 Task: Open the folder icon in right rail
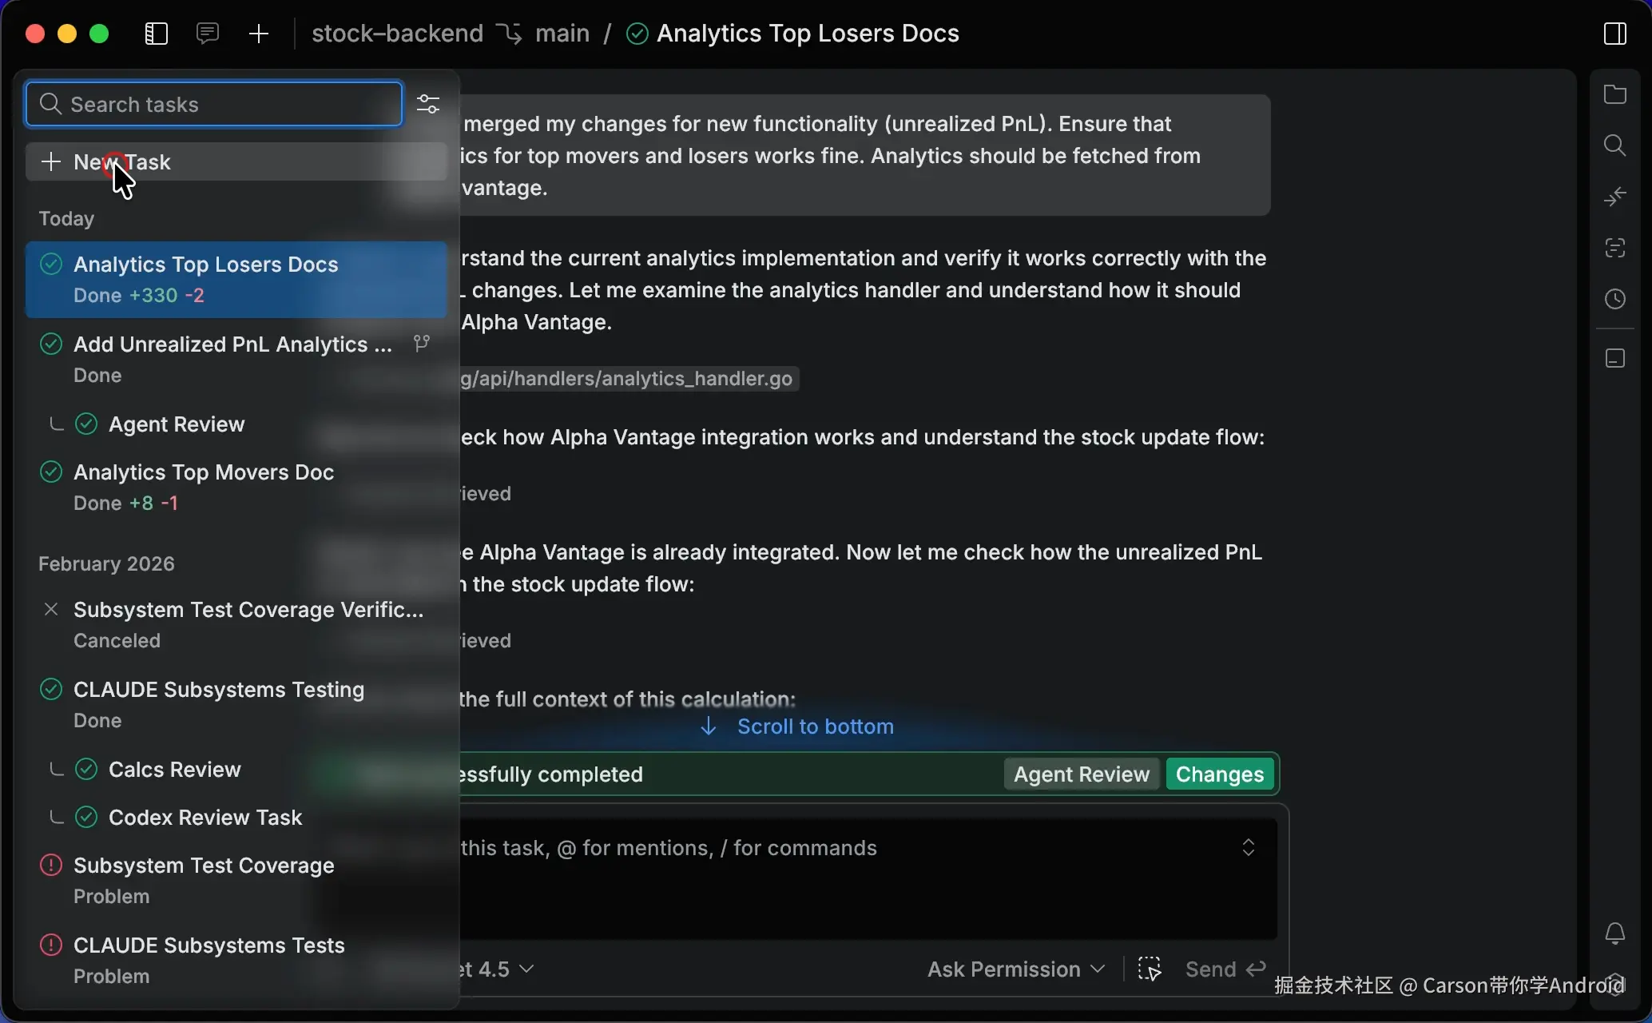coord(1615,94)
